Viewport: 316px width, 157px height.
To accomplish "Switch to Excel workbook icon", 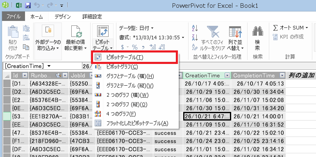I will pyautogui.click(x=19, y=5).
